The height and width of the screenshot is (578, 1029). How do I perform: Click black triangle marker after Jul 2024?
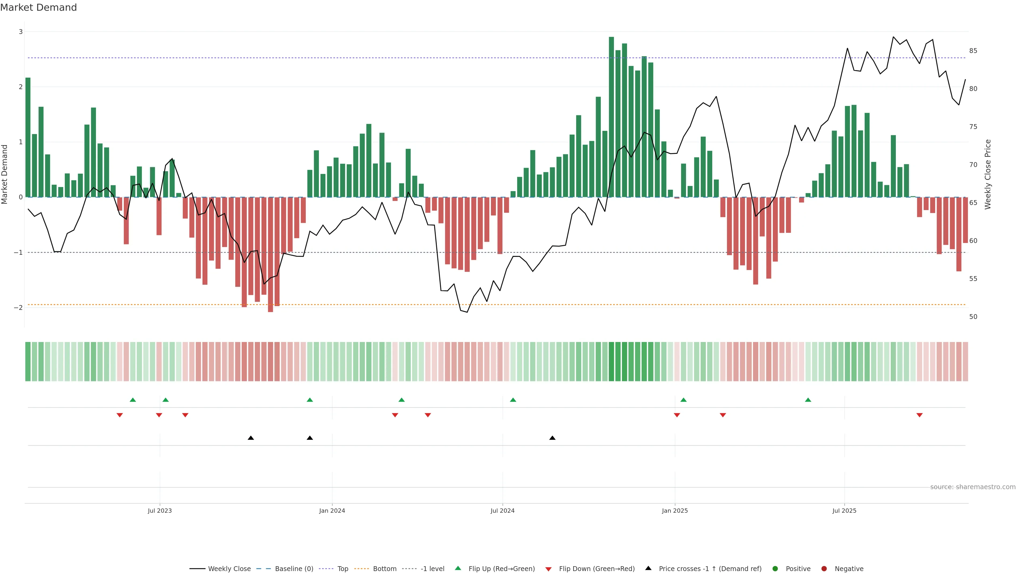553,438
